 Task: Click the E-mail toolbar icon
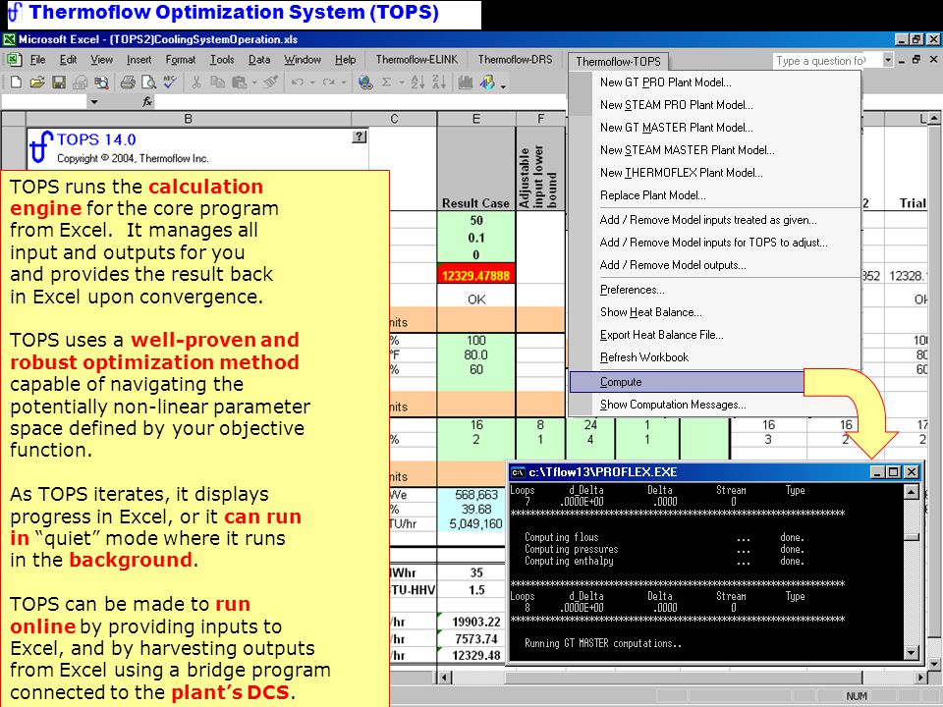click(x=80, y=82)
